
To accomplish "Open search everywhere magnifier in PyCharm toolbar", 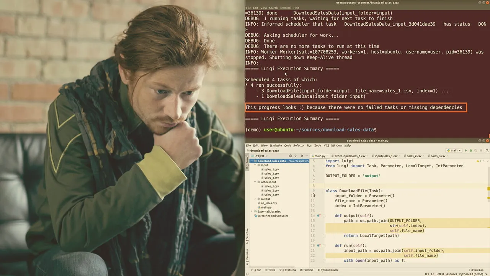I will pos(487,151).
